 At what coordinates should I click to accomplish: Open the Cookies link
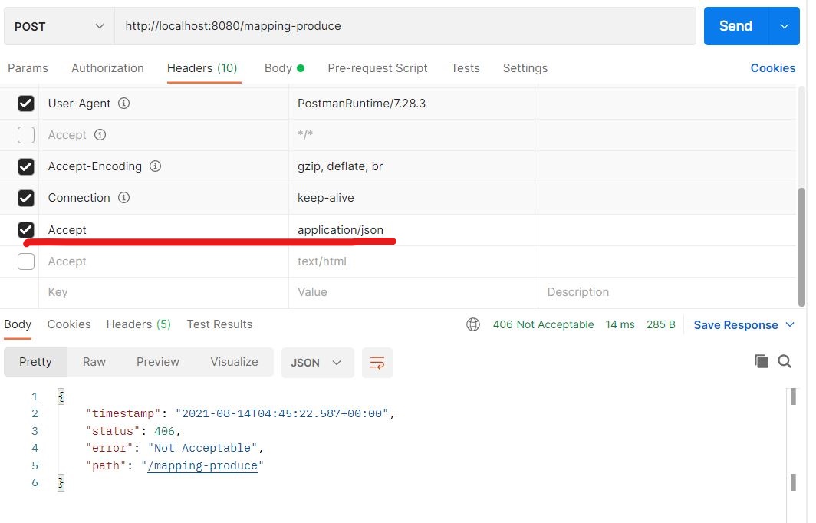(x=773, y=68)
